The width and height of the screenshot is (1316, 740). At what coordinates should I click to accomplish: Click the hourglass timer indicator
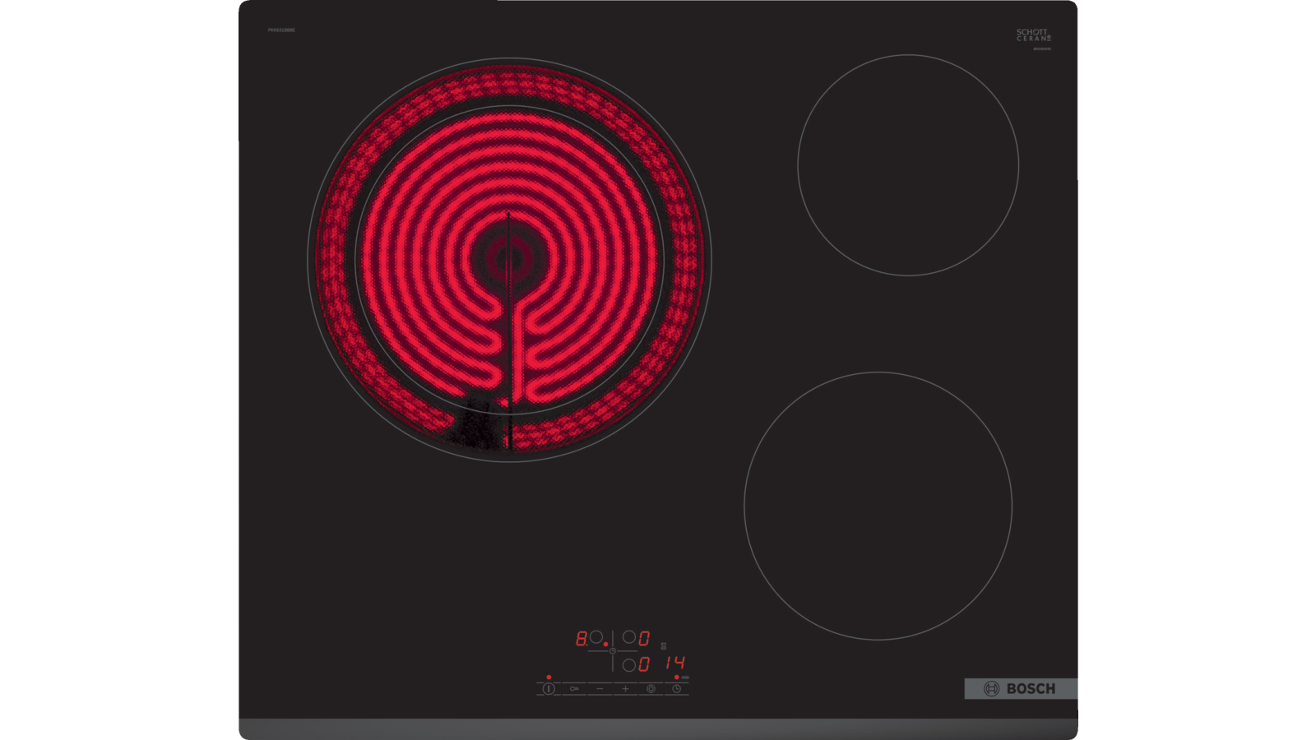point(664,646)
